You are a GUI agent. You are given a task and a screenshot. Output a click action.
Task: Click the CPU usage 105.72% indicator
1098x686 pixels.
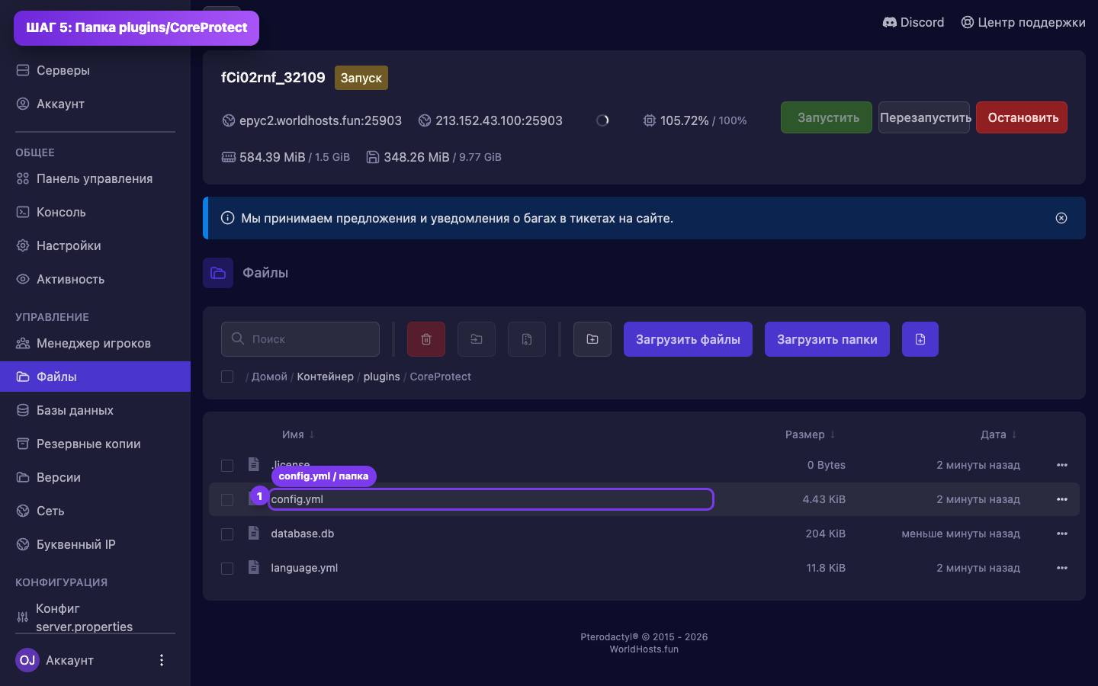tap(695, 120)
